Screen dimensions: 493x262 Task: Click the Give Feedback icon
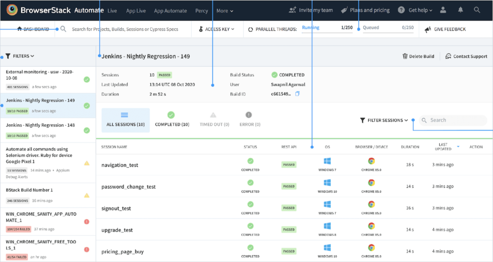tap(428, 29)
